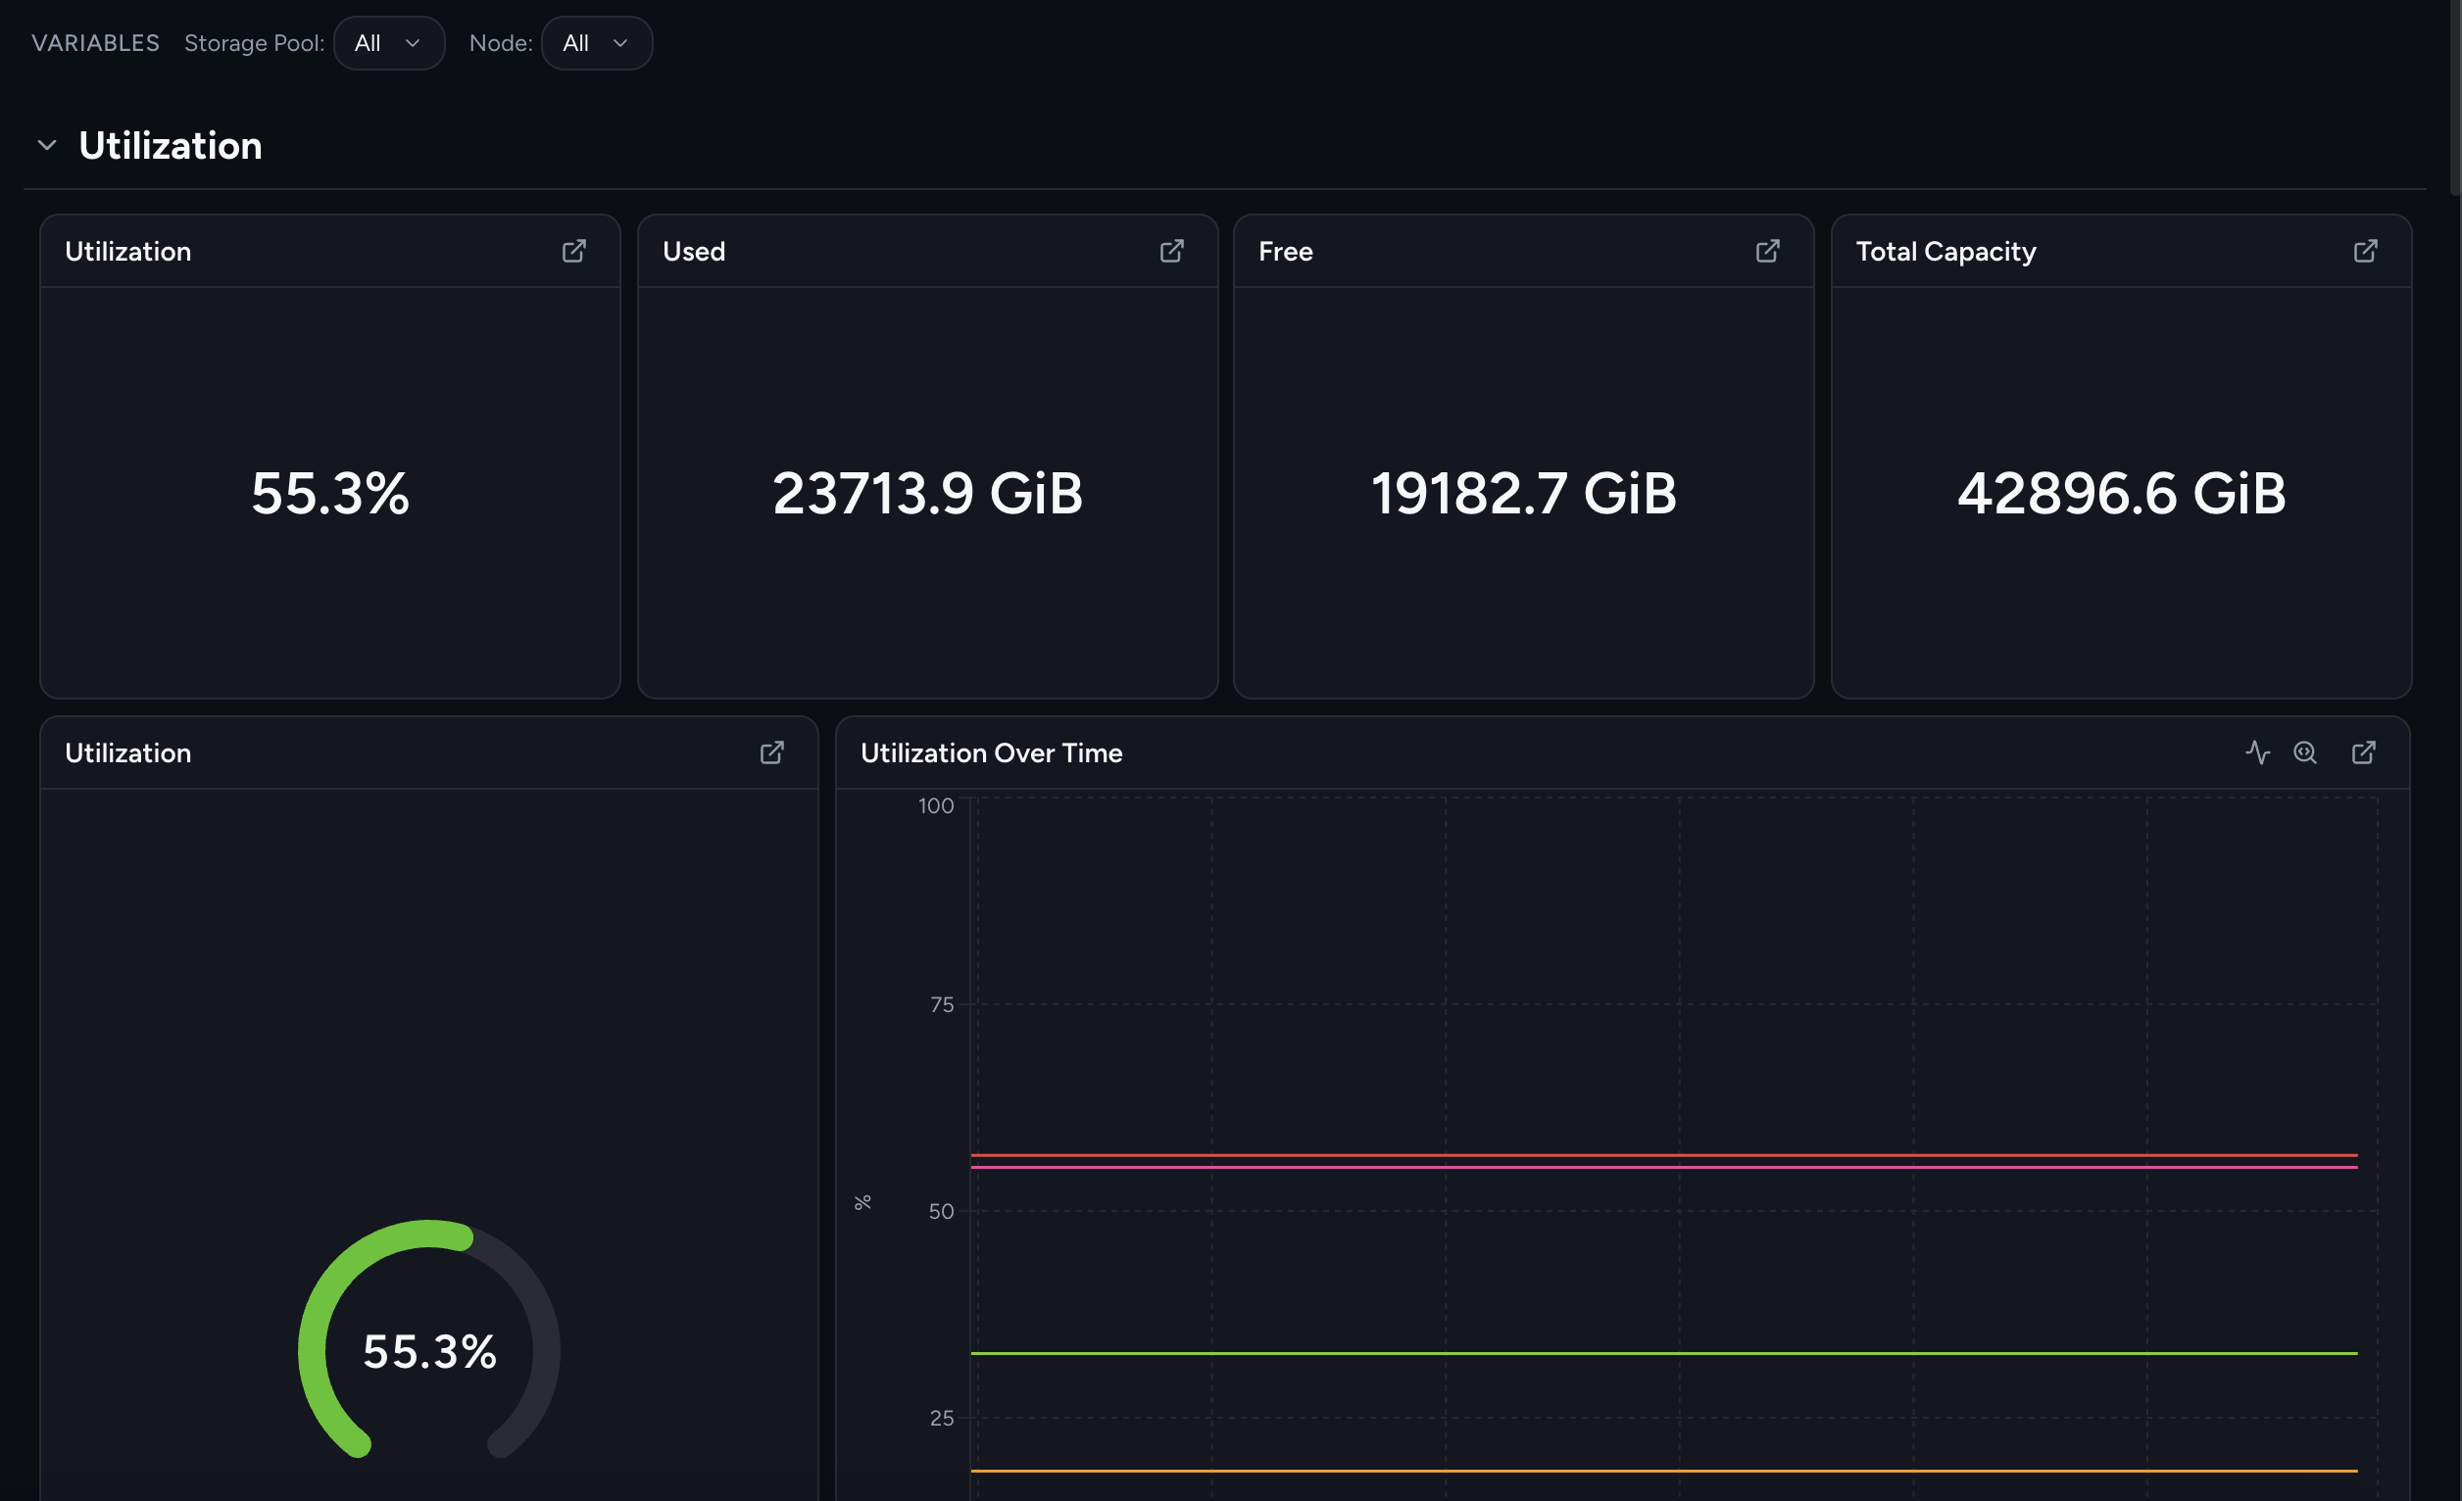Click the 'Storage Pool:' label

click(x=255, y=43)
